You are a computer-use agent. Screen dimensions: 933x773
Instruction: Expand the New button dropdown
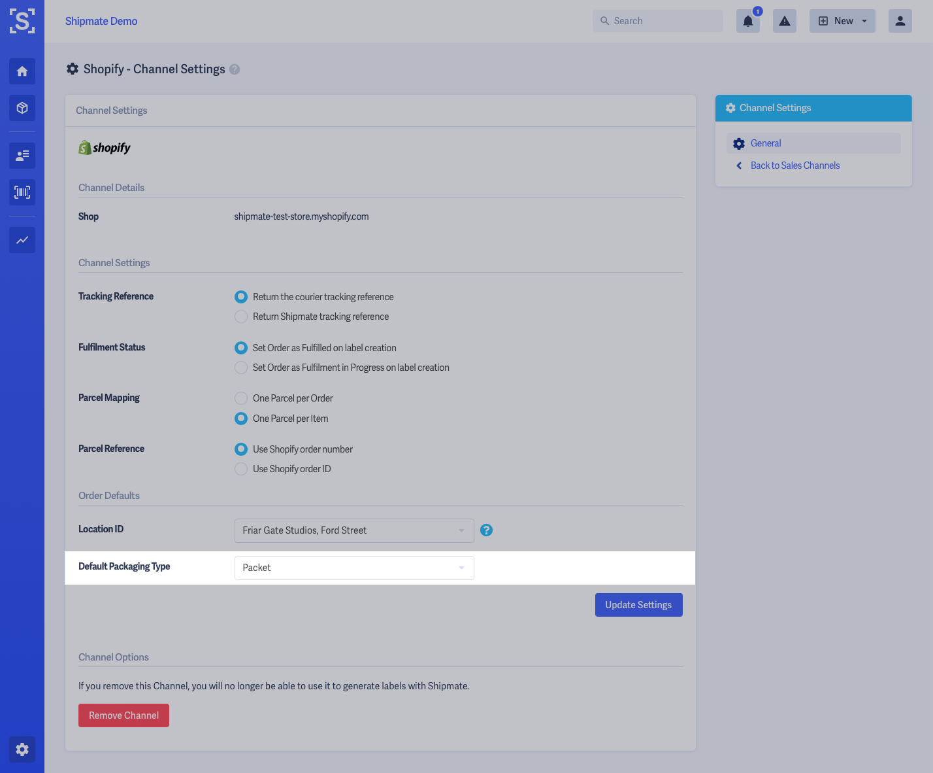842,21
